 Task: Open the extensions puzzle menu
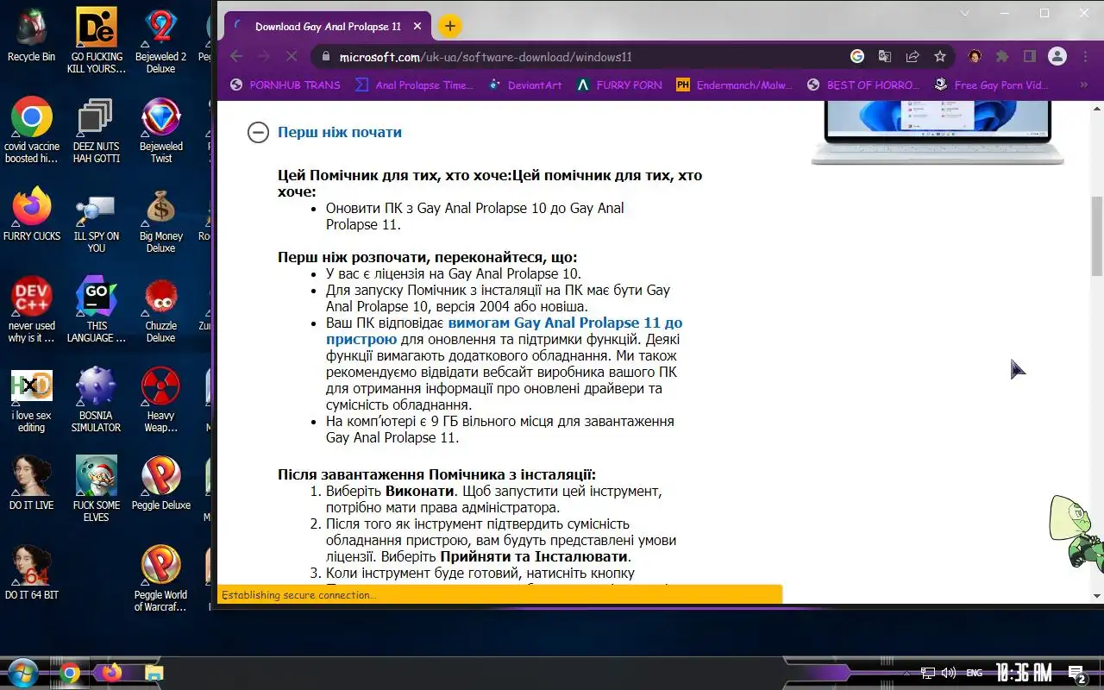tap(1002, 57)
